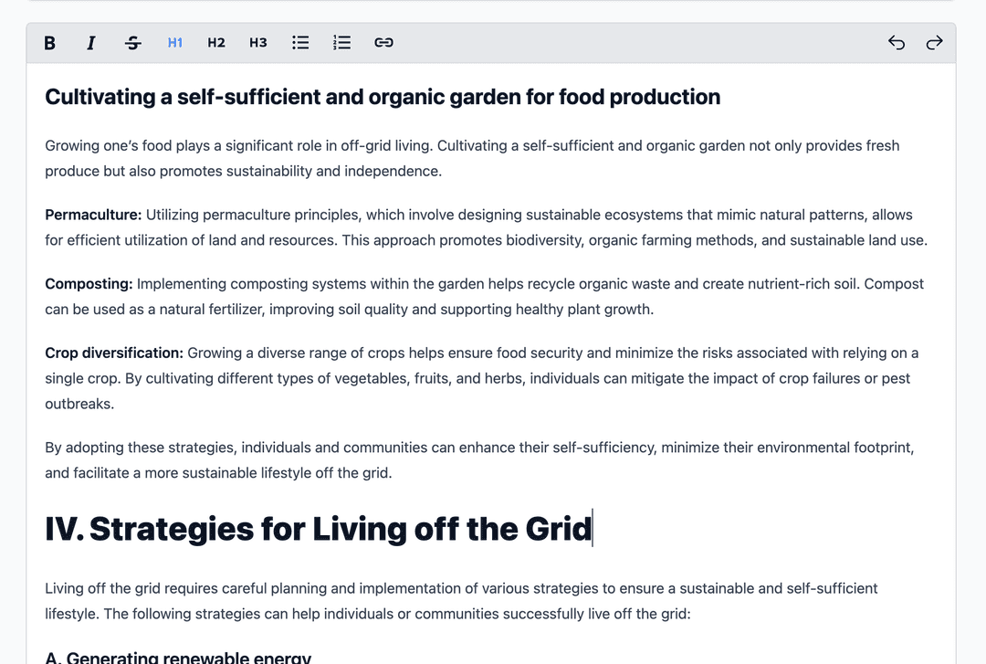Insert a hyperlink using the link icon
The image size is (986, 664).
click(x=383, y=42)
